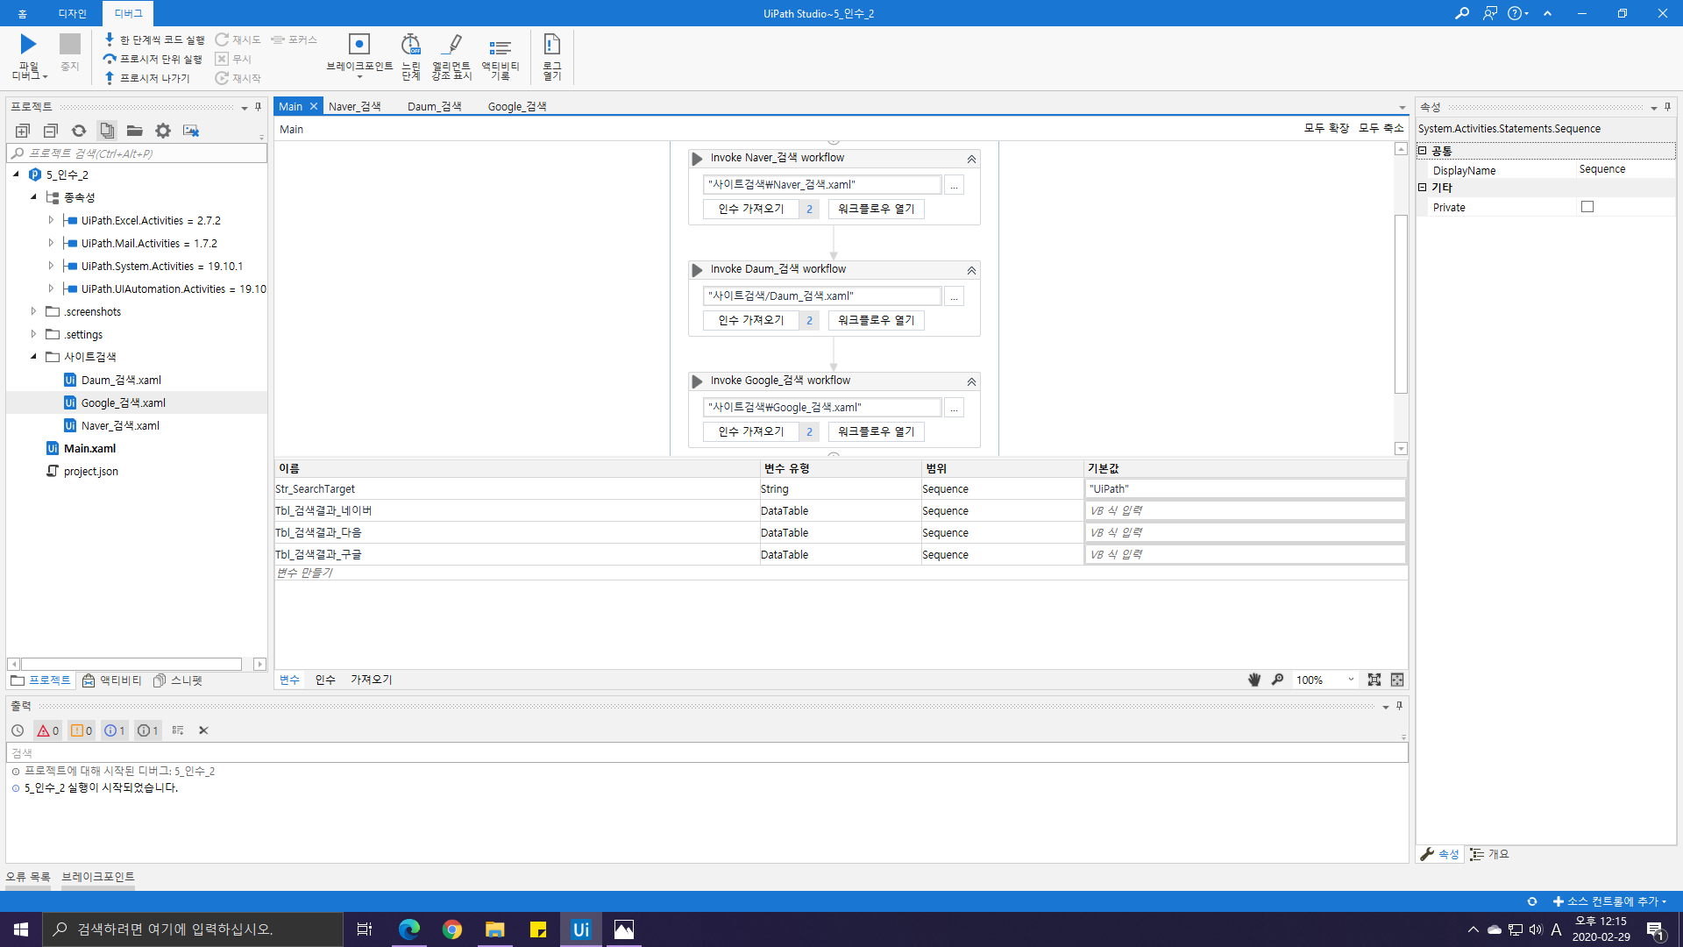This screenshot has height=947, width=1683.
Task: Click 워크플로우 열기 for Daum workflow
Action: (x=876, y=320)
